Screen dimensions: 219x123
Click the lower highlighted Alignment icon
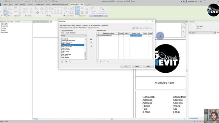pyautogui.click(x=78, y=13)
